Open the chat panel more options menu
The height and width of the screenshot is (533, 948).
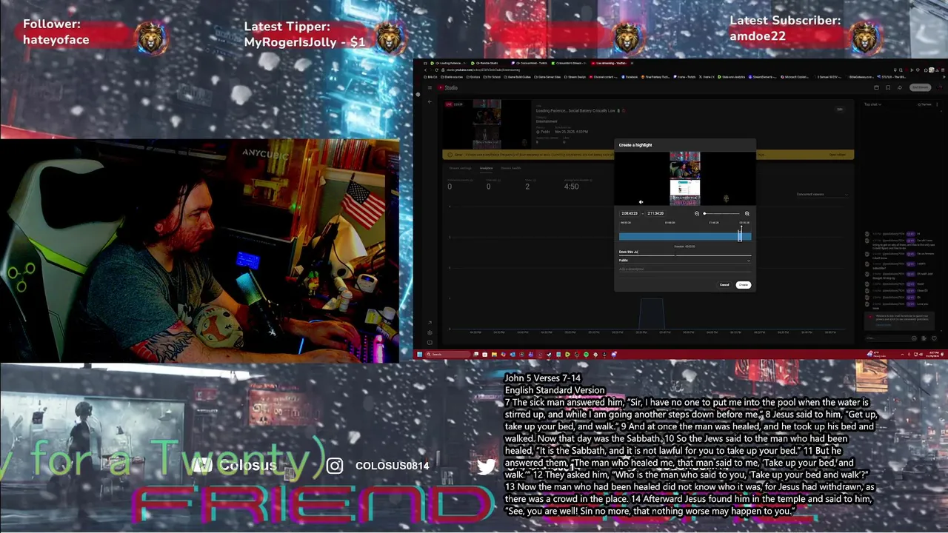pyautogui.click(x=937, y=104)
